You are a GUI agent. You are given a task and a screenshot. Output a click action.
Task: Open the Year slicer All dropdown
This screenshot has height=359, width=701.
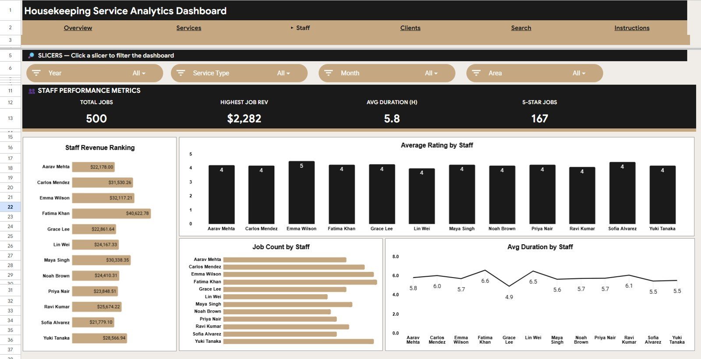139,73
